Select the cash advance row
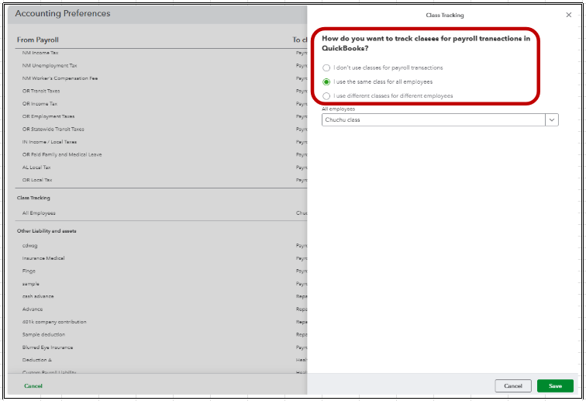The height and width of the screenshot is (401, 586). (40, 296)
